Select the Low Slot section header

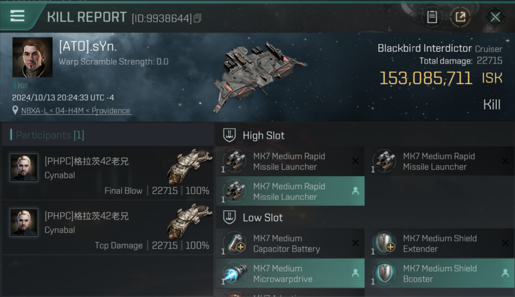pyautogui.click(x=263, y=217)
